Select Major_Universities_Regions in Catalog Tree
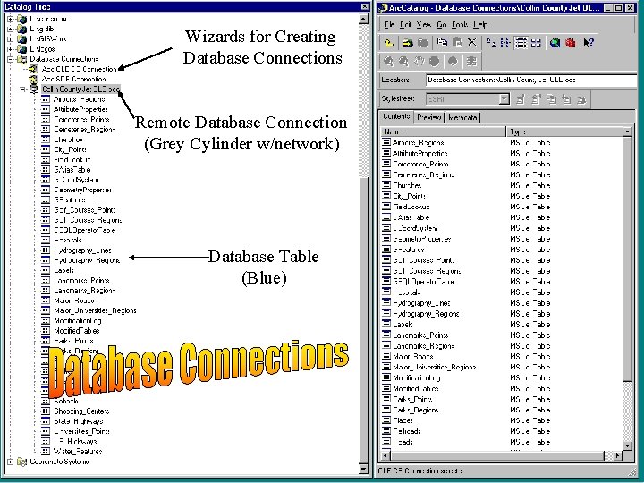This screenshot has width=644, height=483. click(95, 310)
